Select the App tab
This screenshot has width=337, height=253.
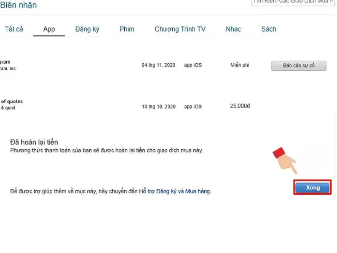pyautogui.click(x=49, y=29)
